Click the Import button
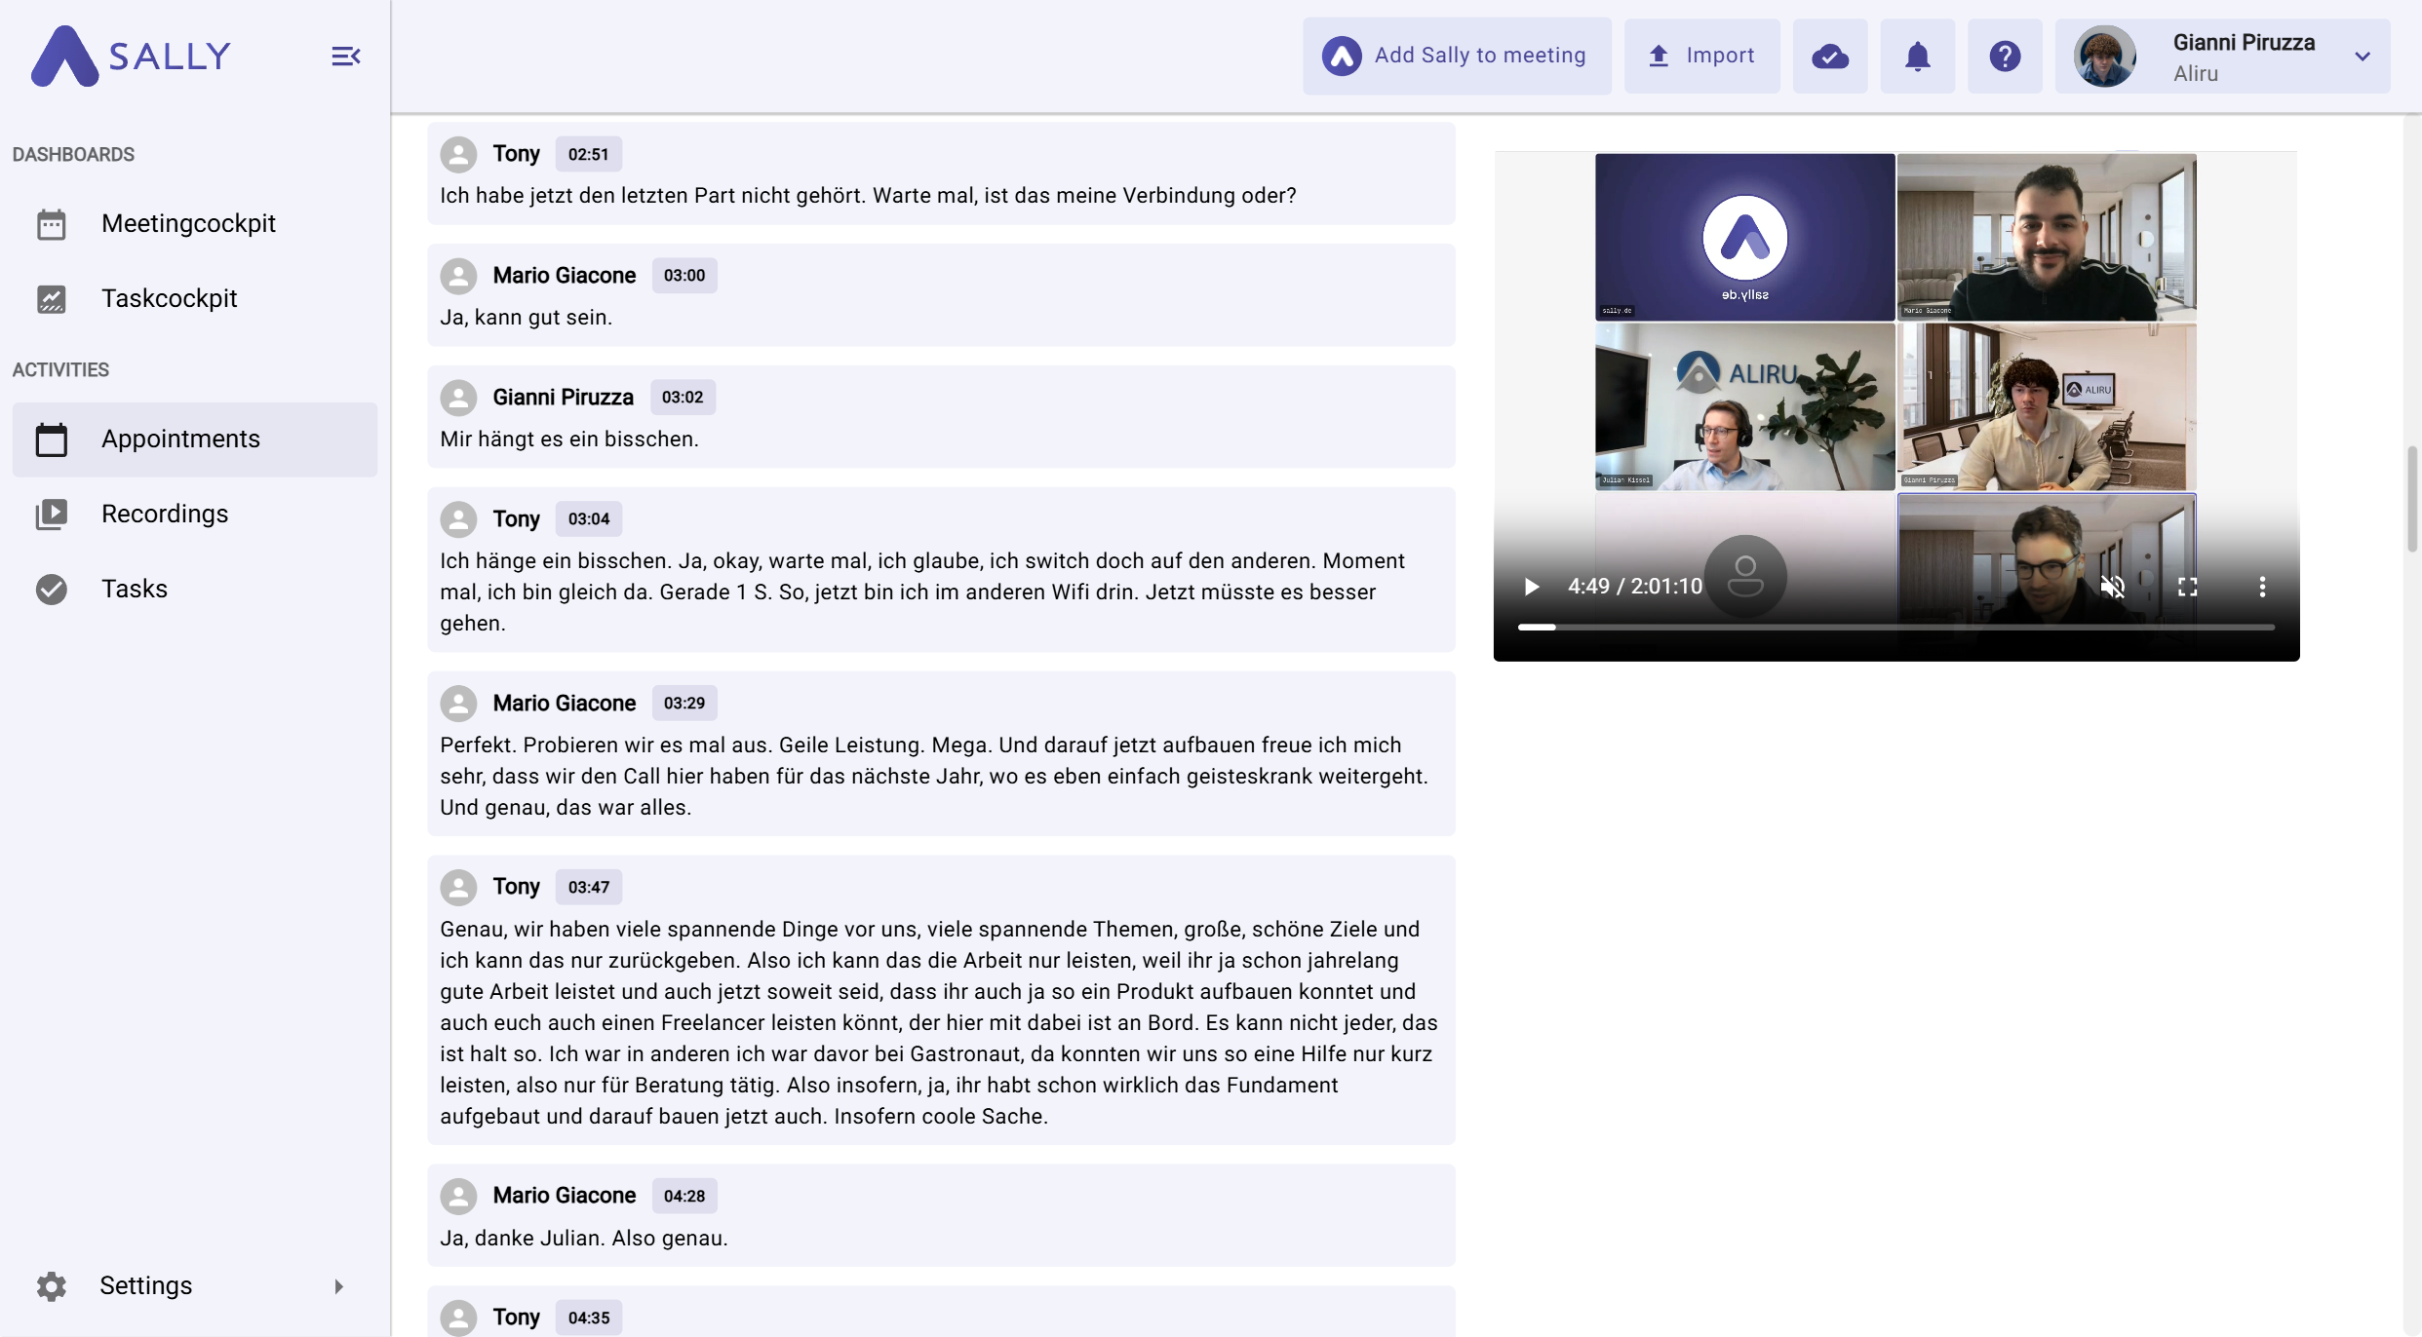Viewport: 2422px width, 1337px height. click(1700, 56)
